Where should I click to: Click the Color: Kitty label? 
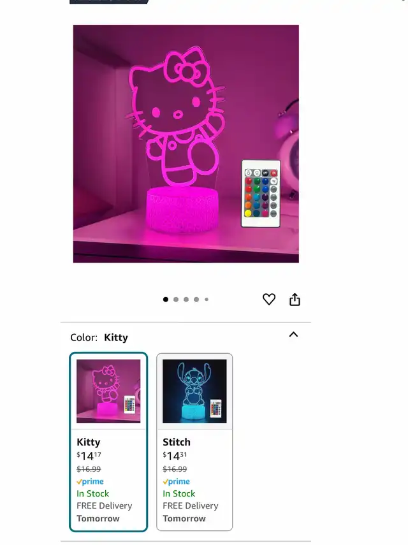(x=99, y=337)
